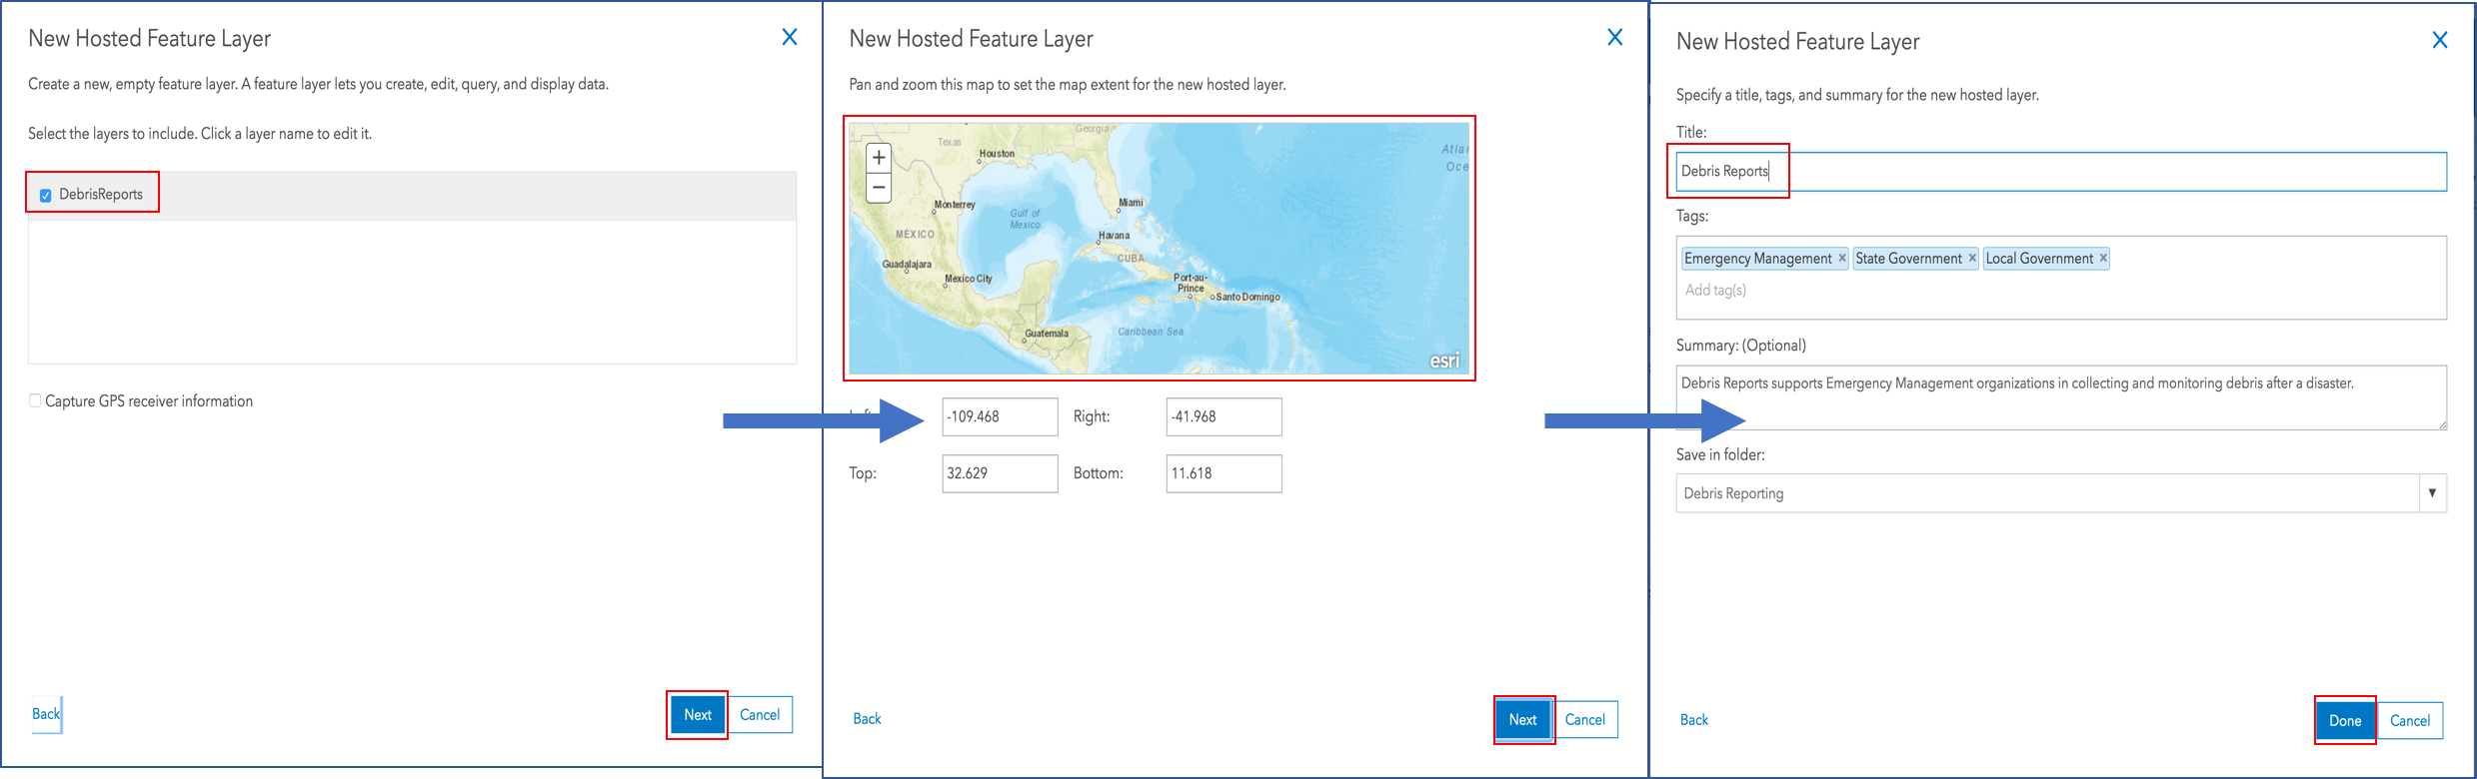
Task: Click the Title field containing Debris Reports
Action: 2061,172
